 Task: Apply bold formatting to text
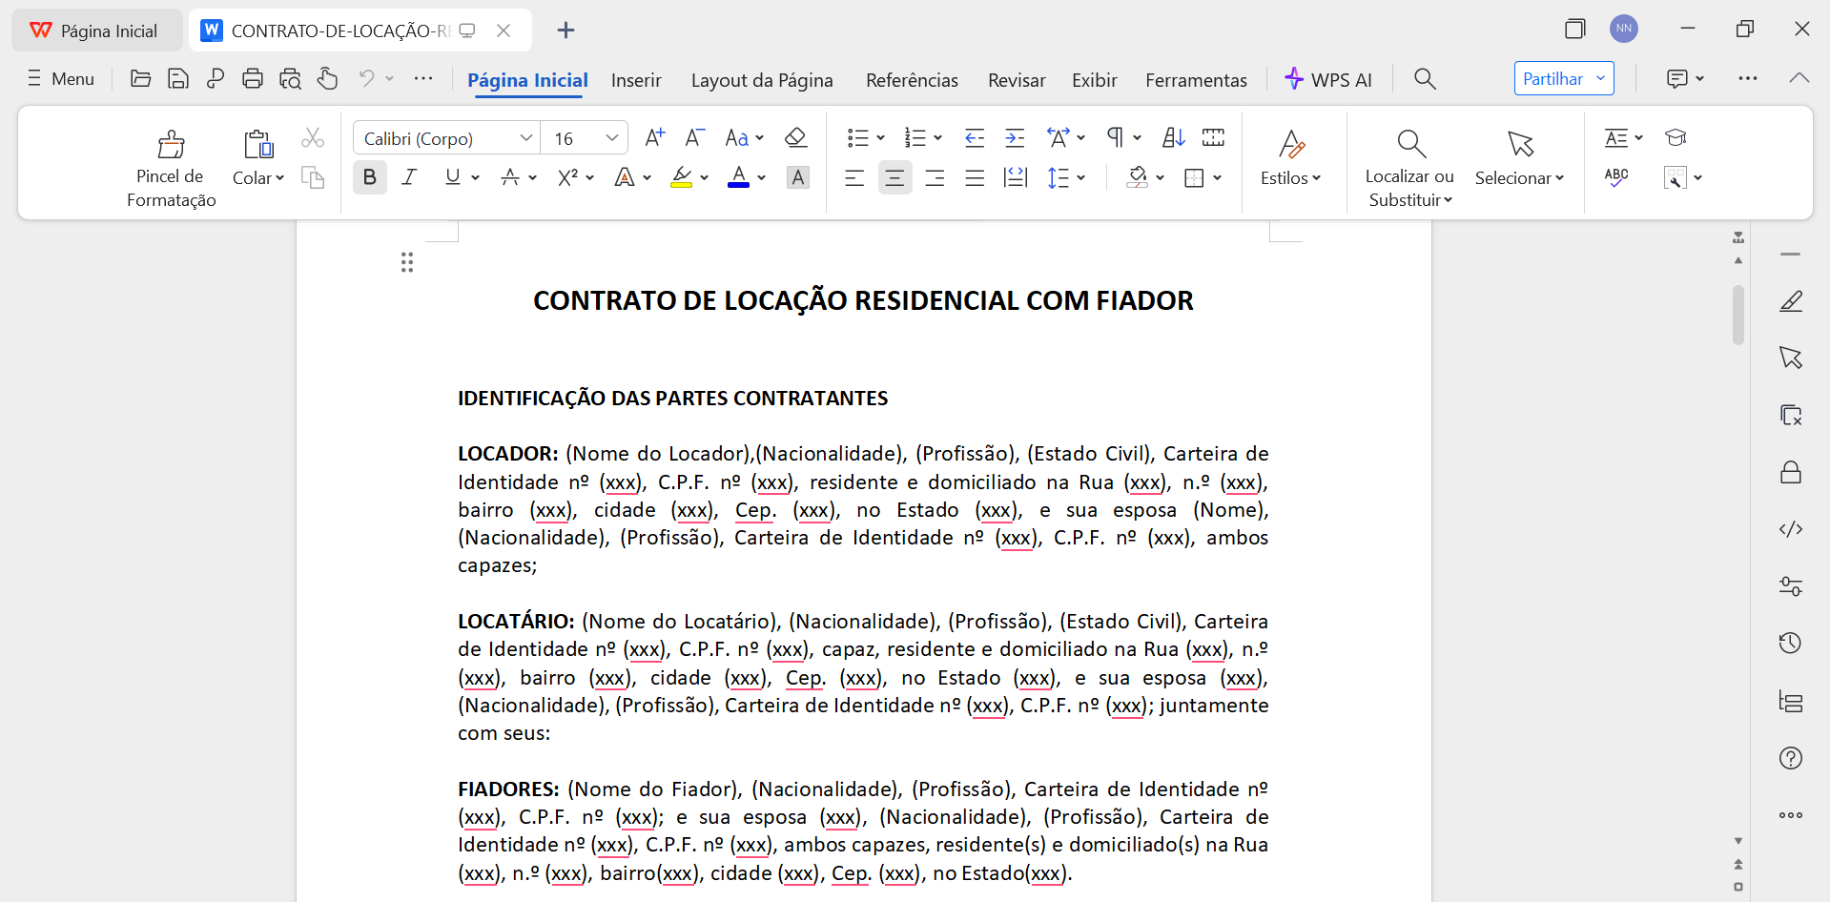coord(369,176)
